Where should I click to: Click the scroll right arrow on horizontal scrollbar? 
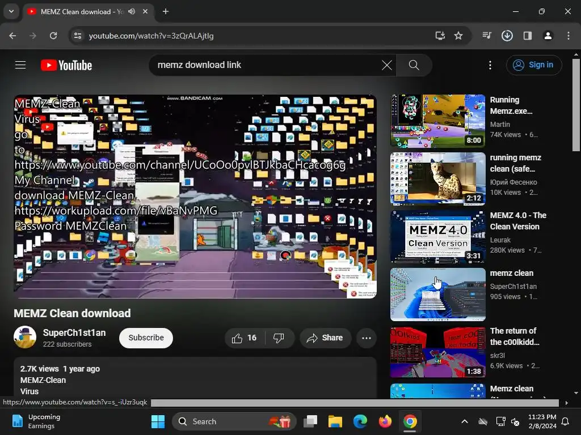tap(566, 403)
